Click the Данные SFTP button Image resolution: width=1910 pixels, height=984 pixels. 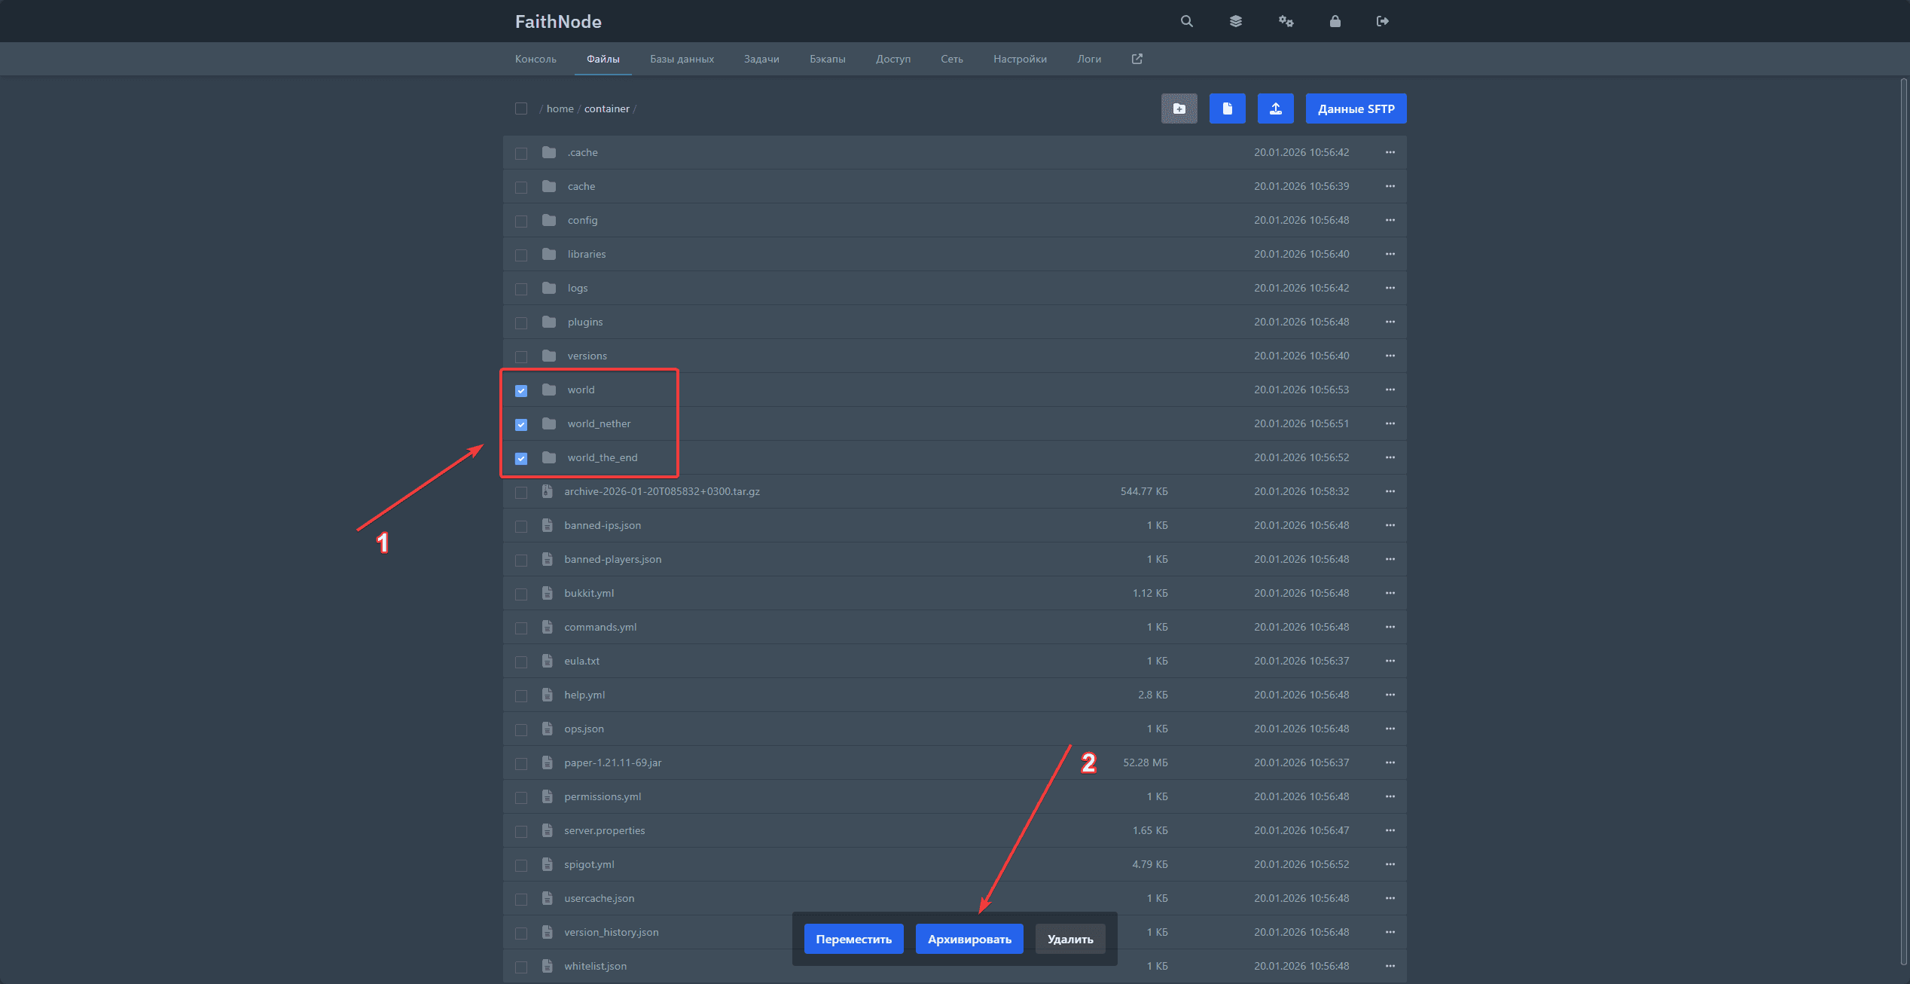pos(1356,108)
